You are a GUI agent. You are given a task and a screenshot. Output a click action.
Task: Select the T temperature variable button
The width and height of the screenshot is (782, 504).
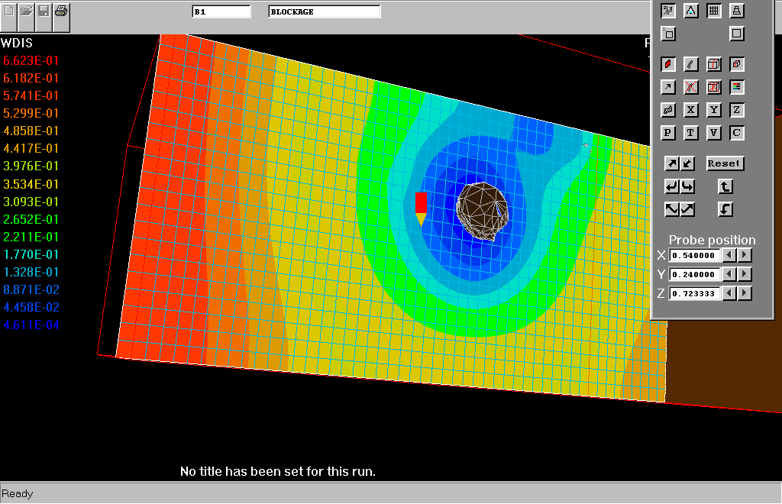coord(691,133)
